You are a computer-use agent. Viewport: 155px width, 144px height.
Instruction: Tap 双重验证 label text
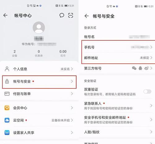[91, 89]
